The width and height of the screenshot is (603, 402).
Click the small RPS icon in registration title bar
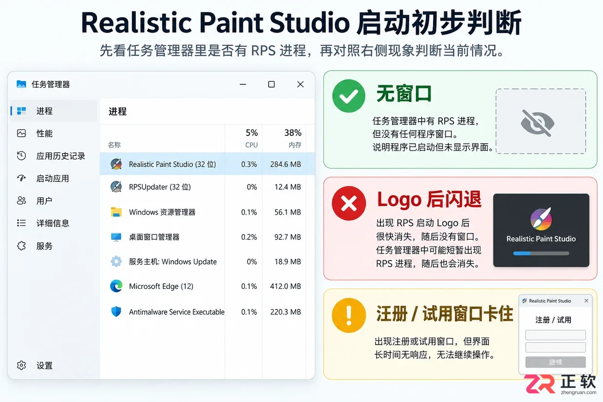(x=525, y=301)
